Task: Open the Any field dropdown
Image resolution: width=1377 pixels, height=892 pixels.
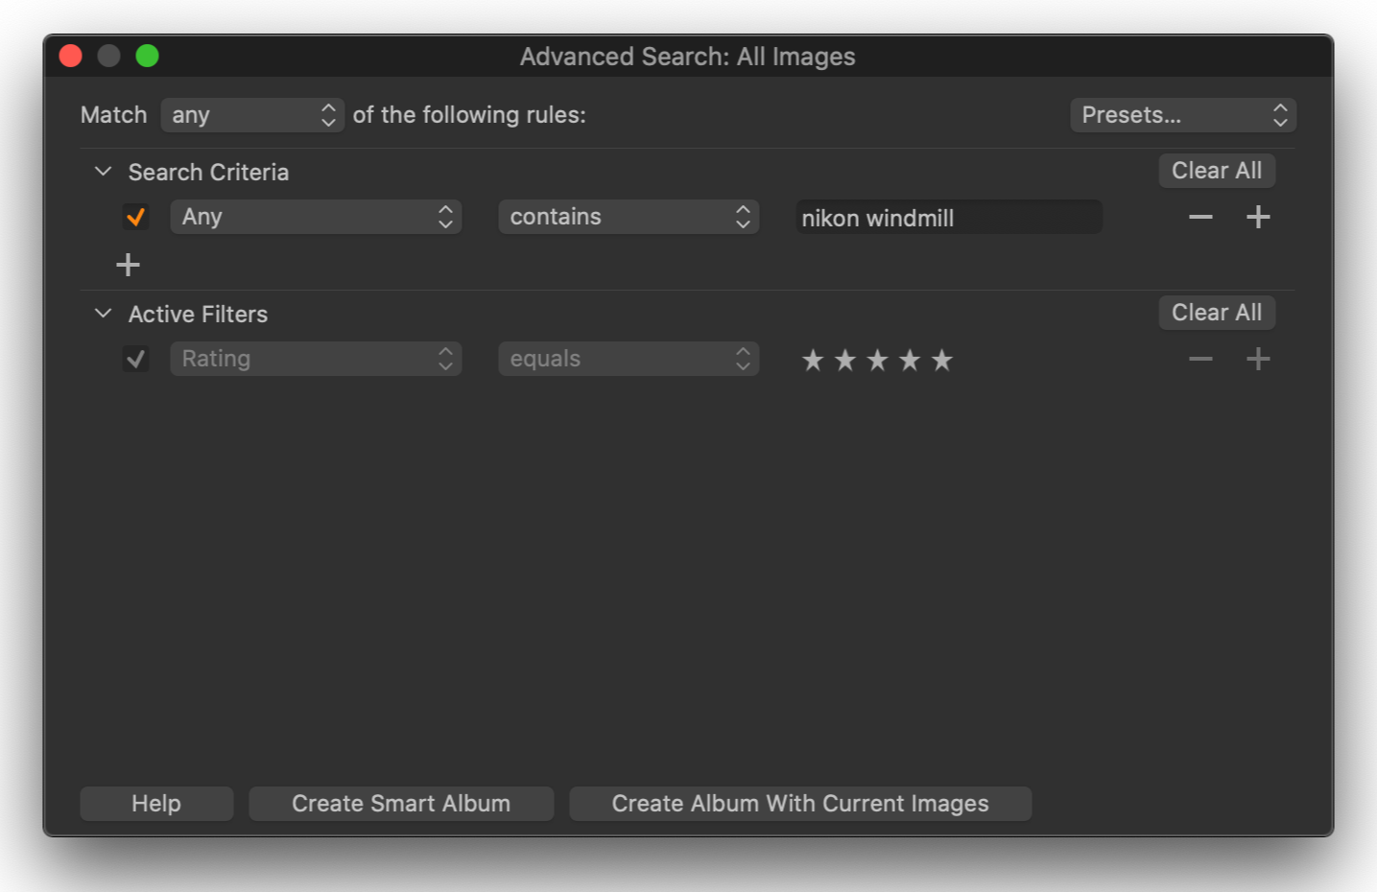Action: [x=316, y=217]
